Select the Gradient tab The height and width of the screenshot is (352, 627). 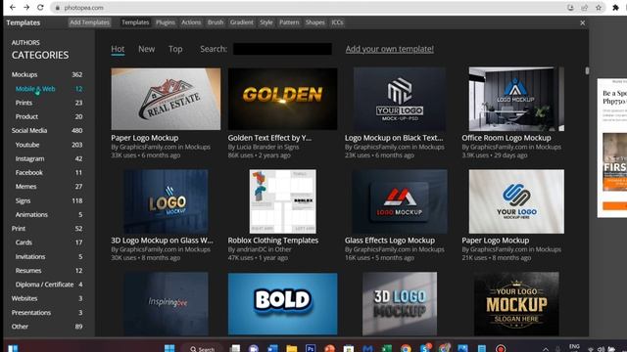click(242, 22)
